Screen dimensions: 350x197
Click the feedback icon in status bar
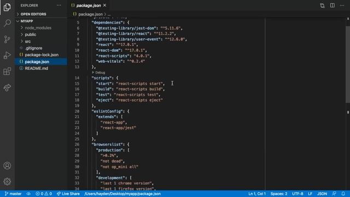coord(334,194)
